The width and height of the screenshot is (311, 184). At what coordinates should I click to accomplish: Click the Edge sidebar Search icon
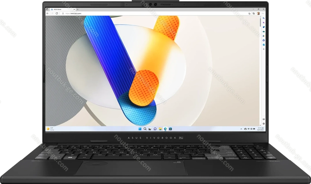(x=263, y=18)
